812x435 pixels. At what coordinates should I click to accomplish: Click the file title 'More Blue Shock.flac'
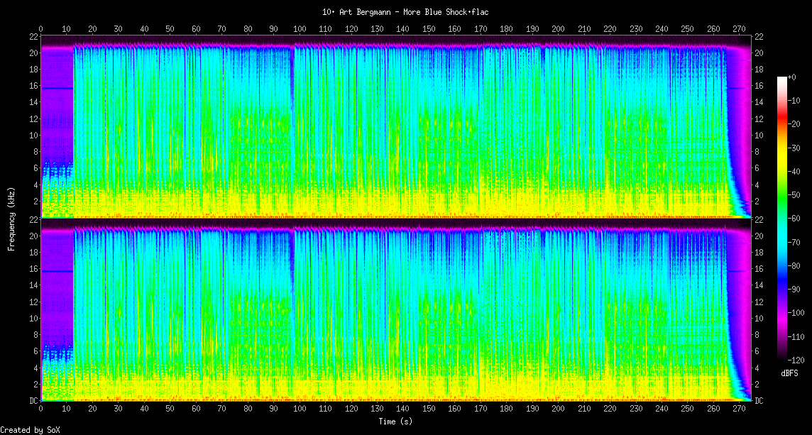click(x=405, y=12)
